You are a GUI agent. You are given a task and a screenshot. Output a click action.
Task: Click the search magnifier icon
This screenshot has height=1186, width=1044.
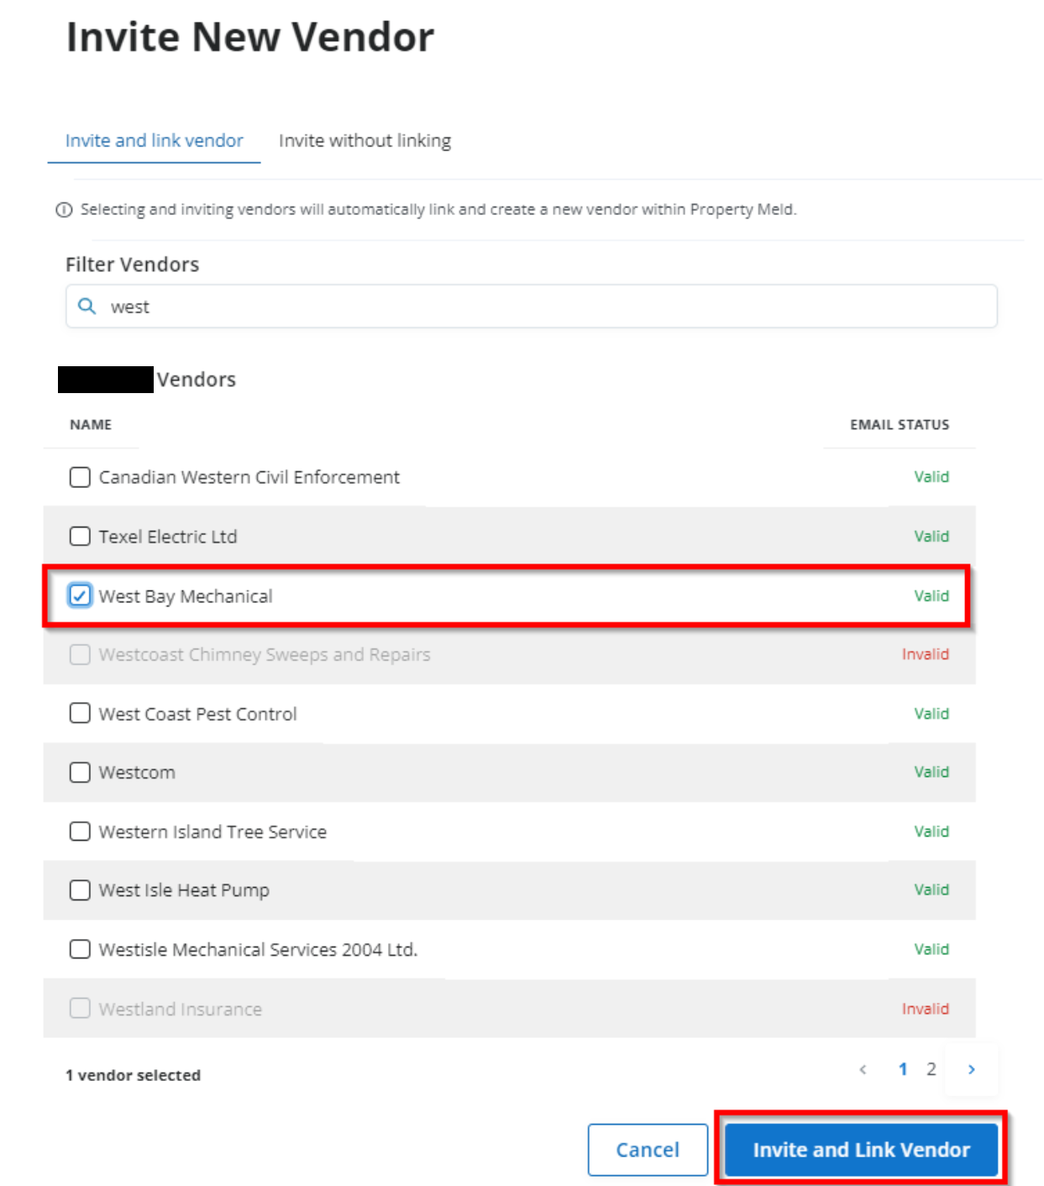coord(87,306)
